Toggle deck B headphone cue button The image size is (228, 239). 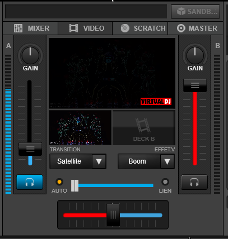pyautogui.click(x=194, y=182)
